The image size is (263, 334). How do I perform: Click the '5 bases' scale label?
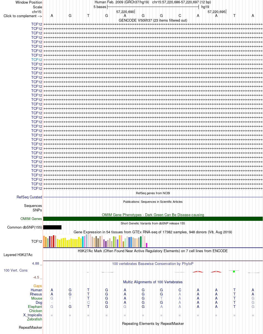coord(100,6)
